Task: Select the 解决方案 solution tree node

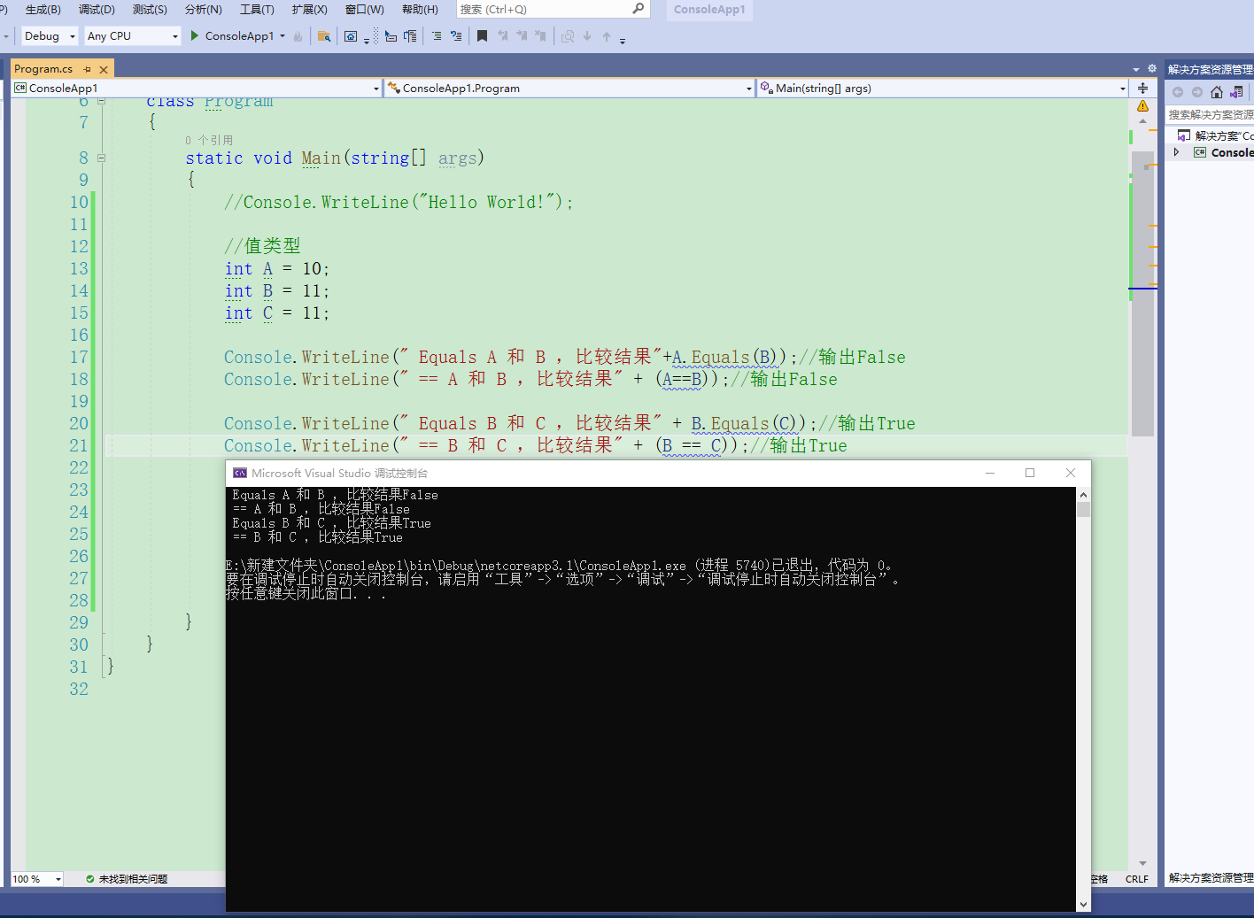Action: click(1216, 135)
